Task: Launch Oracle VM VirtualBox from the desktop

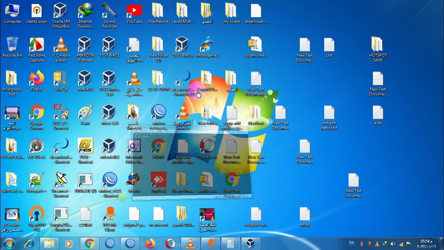Action: (x=61, y=16)
